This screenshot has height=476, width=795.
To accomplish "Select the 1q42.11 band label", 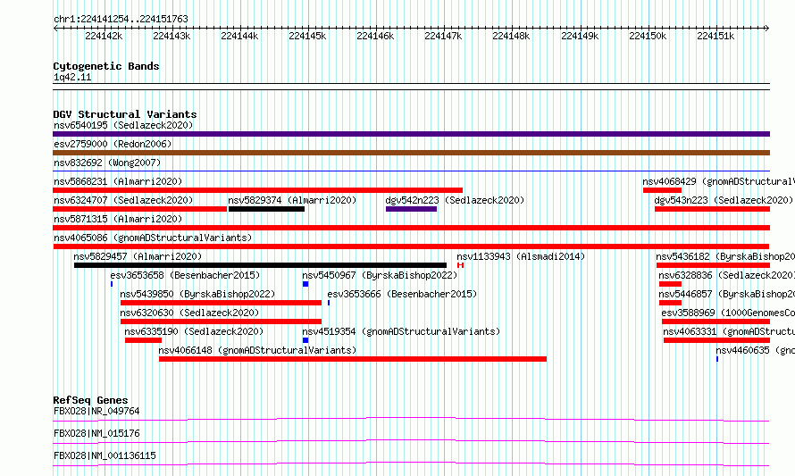I will coord(72,78).
